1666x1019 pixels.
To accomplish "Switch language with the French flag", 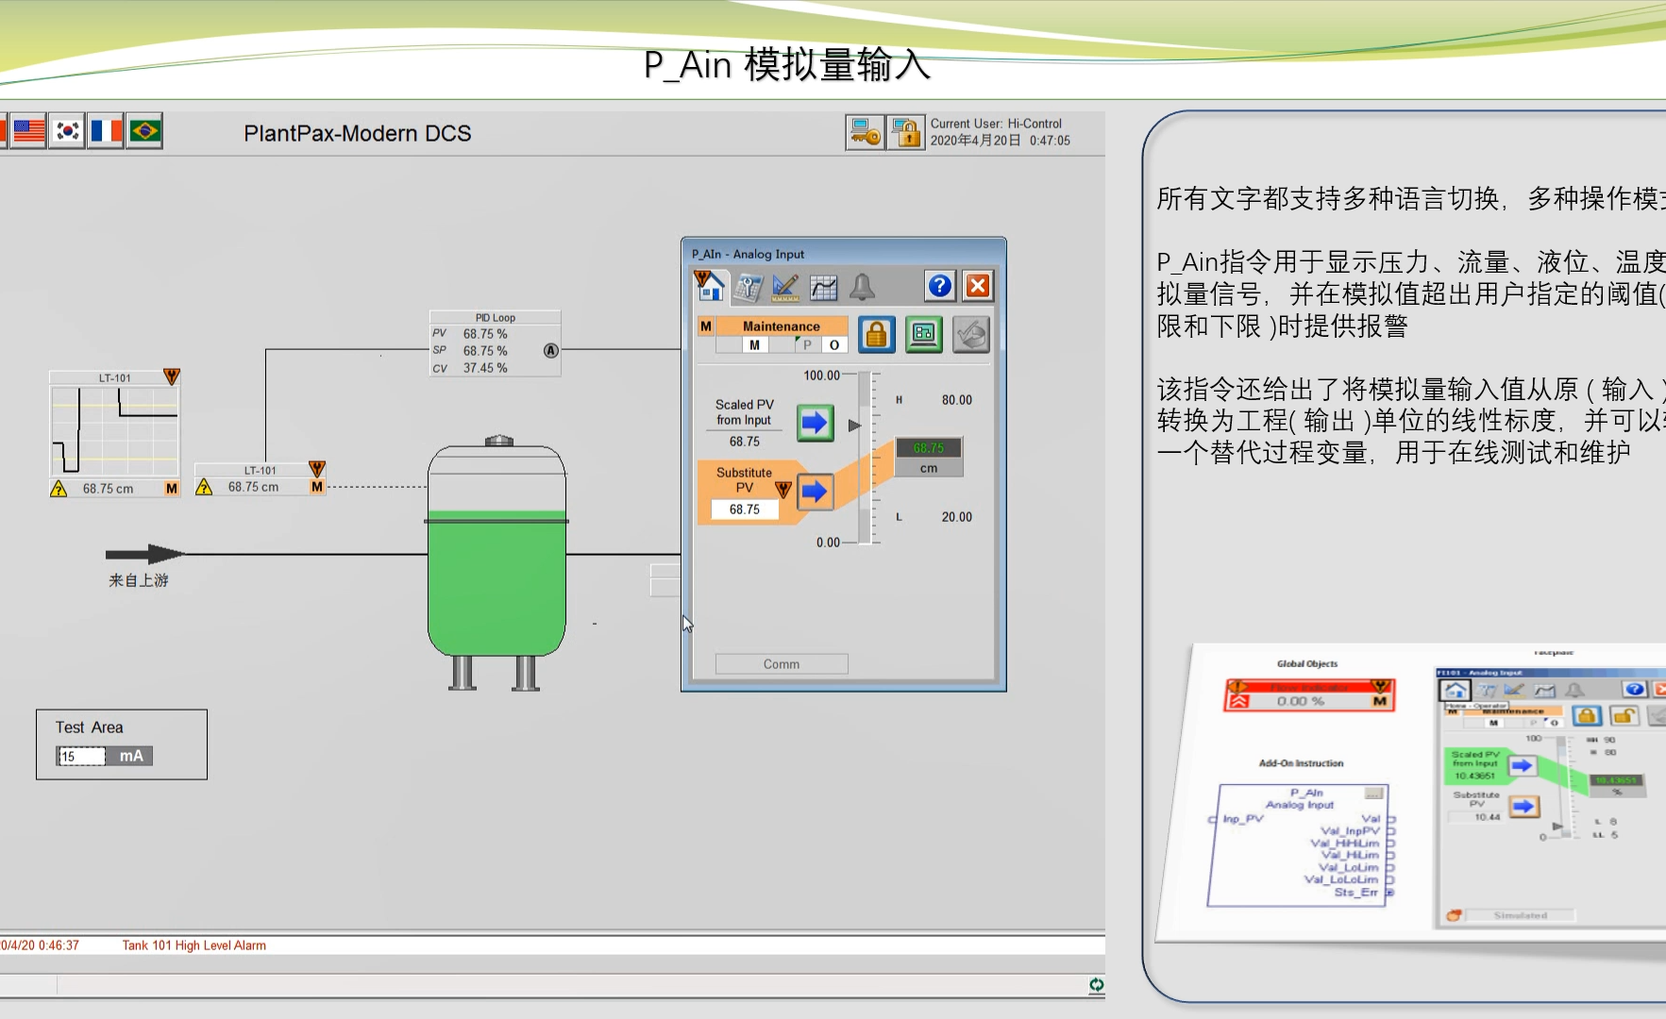I will 106,131.
